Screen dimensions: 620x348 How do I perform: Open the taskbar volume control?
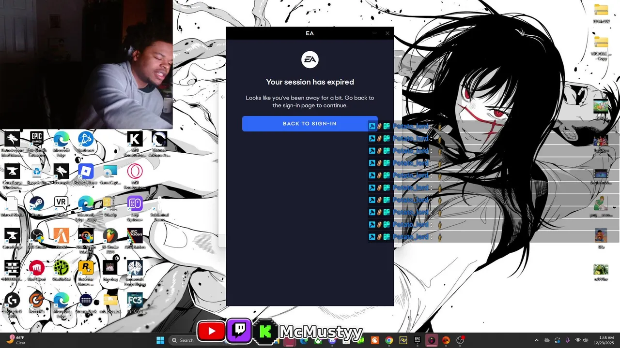click(586, 340)
